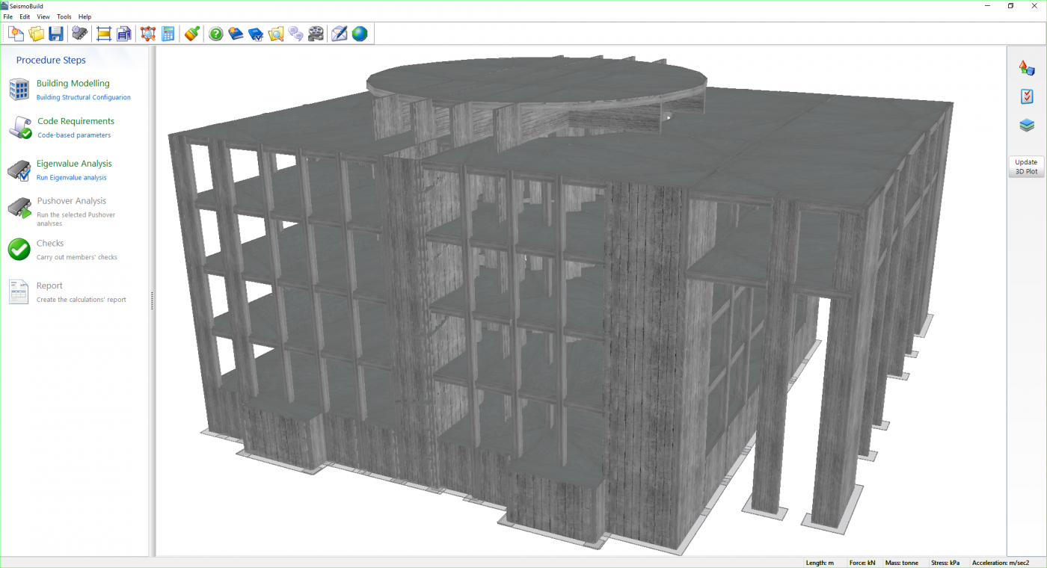Go to Code Requirements step

pyautogui.click(x=76, y=121)
